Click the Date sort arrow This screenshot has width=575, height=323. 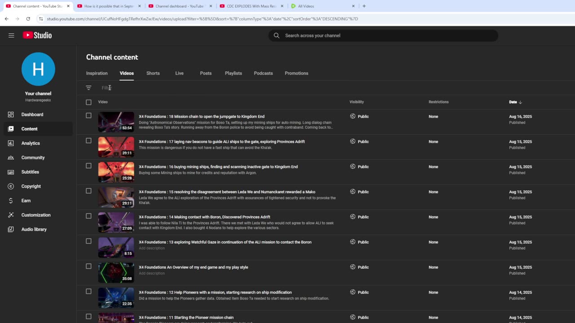pyautogui.click(x=520, y=102)
